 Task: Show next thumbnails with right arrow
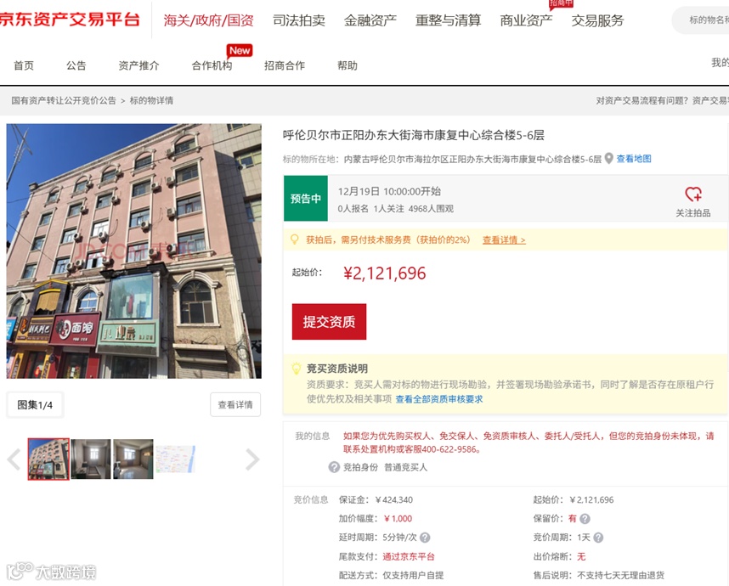(252, 459)
